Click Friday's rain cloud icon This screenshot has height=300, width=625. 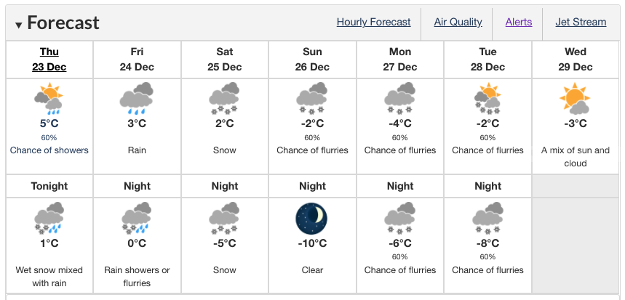point(137,100)
